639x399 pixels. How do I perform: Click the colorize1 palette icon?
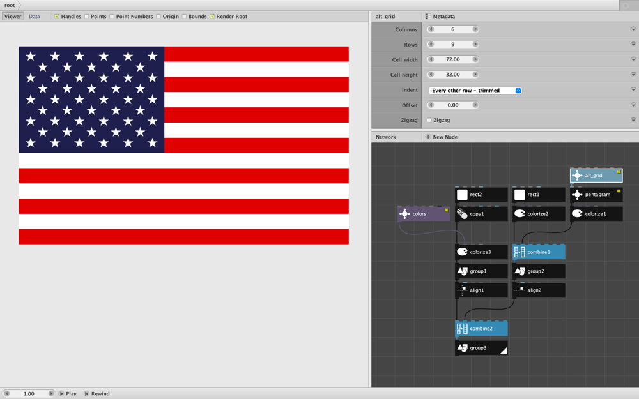tap(576, 214)
